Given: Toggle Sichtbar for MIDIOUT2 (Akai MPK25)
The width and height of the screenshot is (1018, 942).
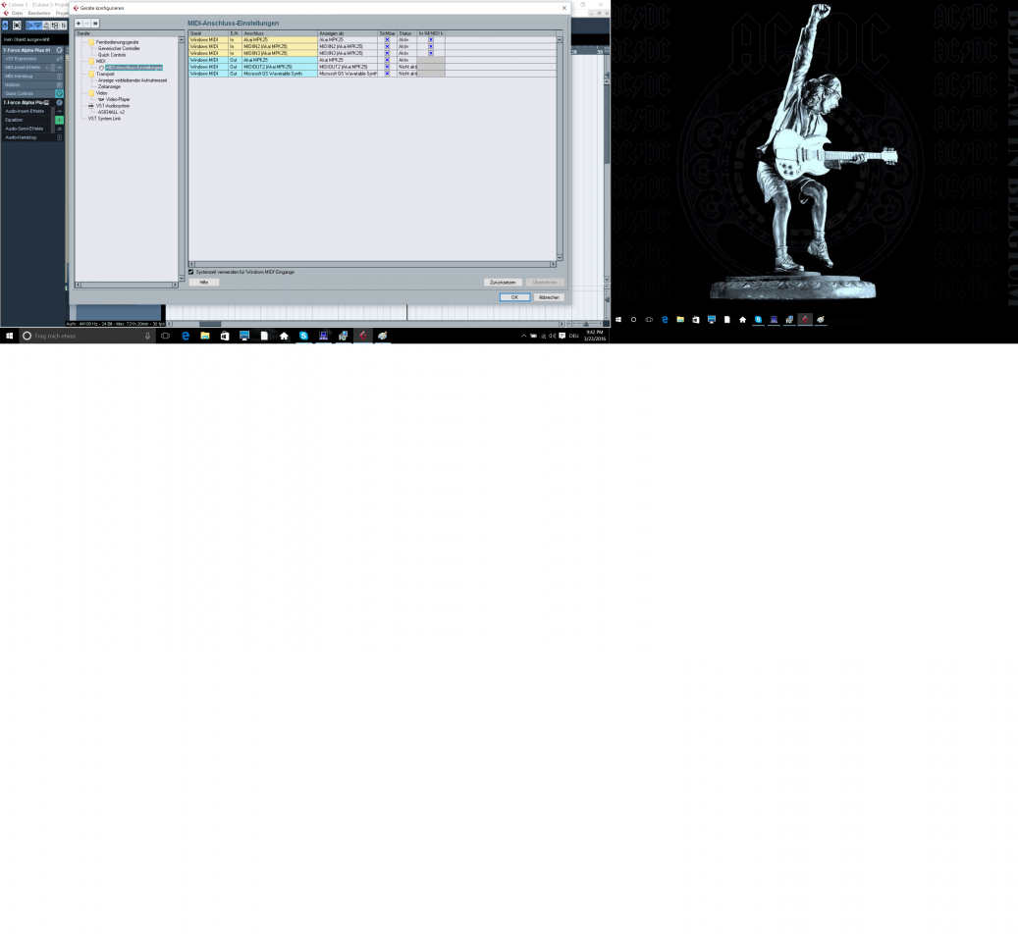Looking at the screenshot, I should pyautogui.click(x=388, y=67).
